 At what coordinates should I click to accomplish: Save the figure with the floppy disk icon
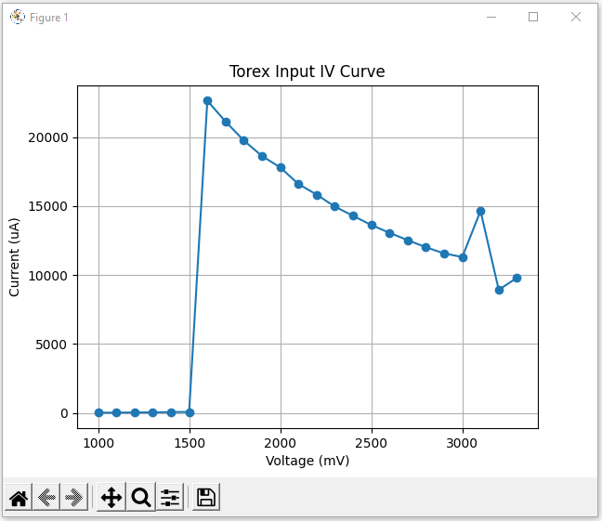point(206,498)
